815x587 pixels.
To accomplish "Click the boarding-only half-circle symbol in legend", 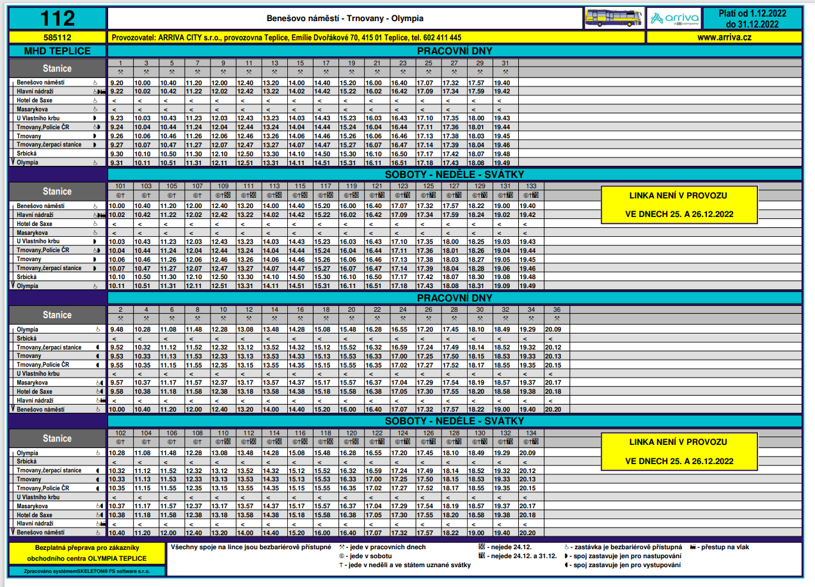I will (x=567, y=556).
